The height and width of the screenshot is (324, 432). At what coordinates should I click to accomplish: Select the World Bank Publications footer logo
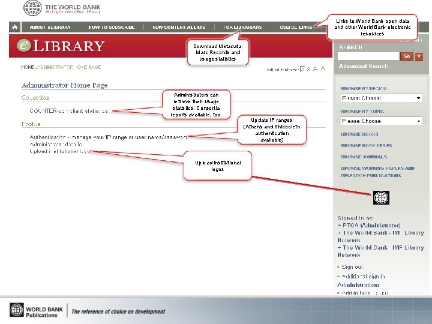(x=37, y=311)
